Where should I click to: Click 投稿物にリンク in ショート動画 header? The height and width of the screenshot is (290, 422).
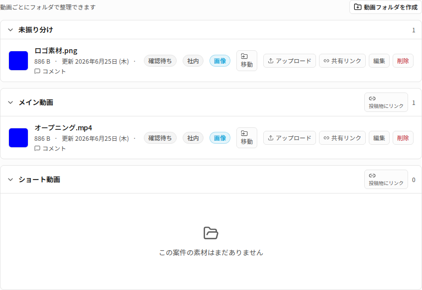coord(386,179)
